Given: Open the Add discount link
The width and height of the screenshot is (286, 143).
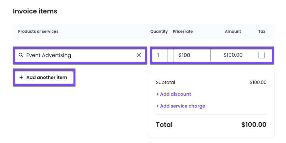Looking at the screenshot, I should 173,94.
